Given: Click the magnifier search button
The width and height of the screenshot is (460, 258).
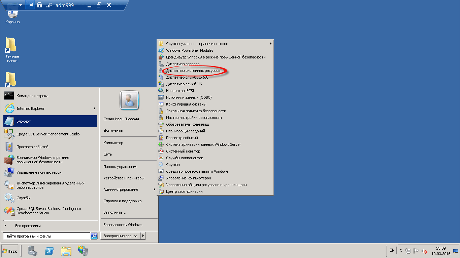Looking at the screenshot, I should [94, 236].
